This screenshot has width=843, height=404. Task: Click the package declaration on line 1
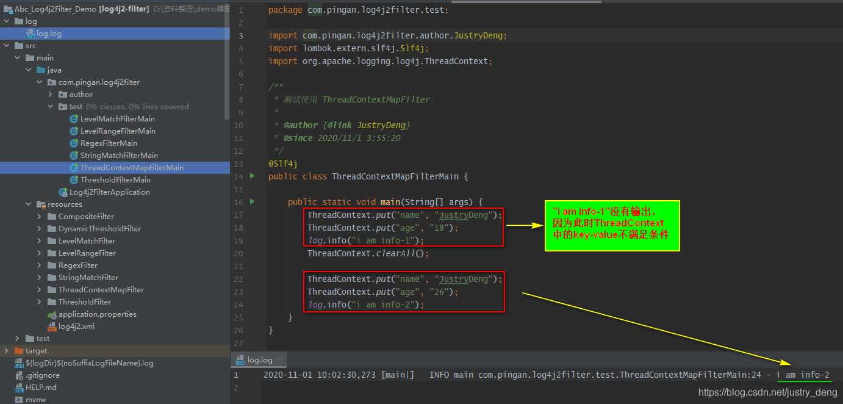click(359, 10)
